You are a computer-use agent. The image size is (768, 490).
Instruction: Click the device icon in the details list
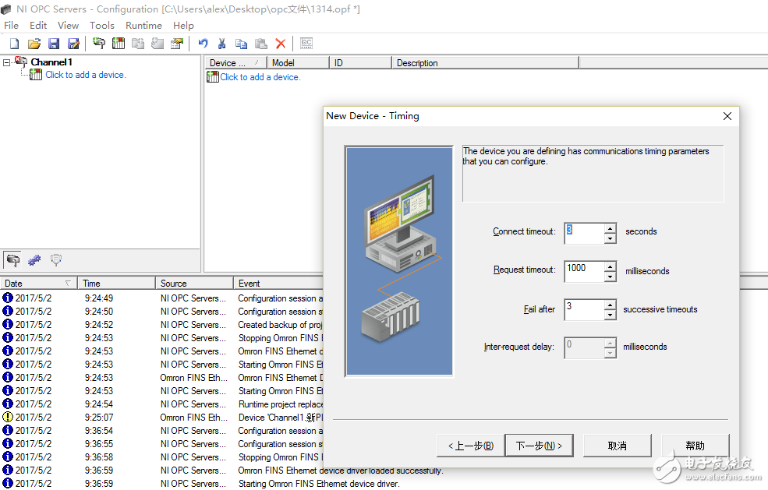click(x=213, y=77)
